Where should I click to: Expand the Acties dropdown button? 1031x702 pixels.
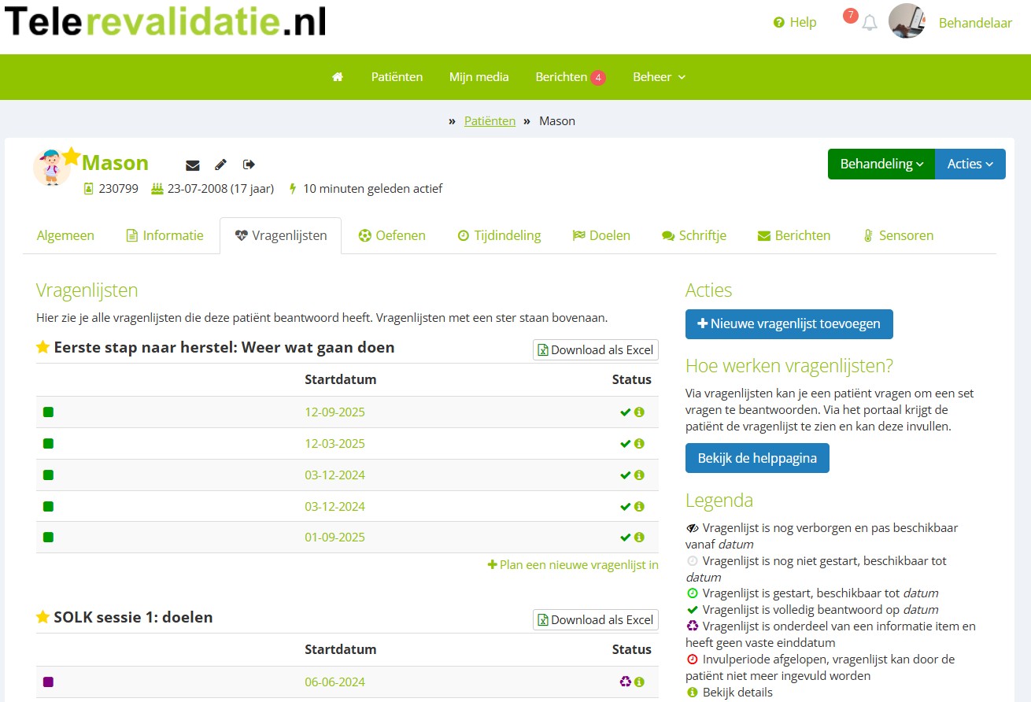(970, 164)
